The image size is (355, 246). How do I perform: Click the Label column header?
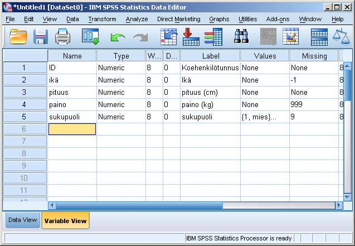click(211, 56)
